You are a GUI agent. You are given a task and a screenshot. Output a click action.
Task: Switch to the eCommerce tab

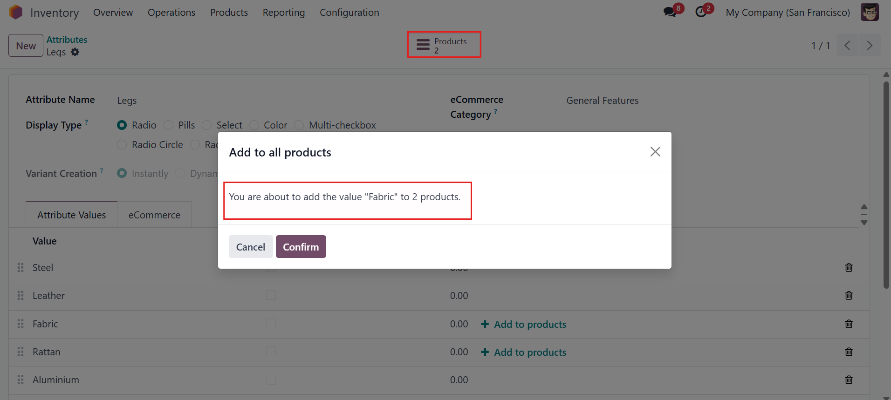(154, 215)
